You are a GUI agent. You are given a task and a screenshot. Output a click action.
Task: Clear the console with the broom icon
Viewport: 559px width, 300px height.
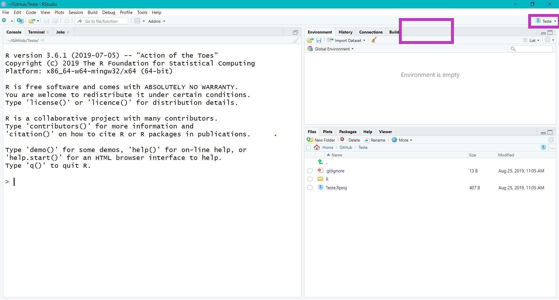tap(296, 40)
